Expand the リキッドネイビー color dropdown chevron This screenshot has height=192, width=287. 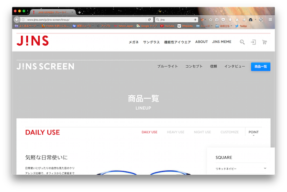point(265,168)
